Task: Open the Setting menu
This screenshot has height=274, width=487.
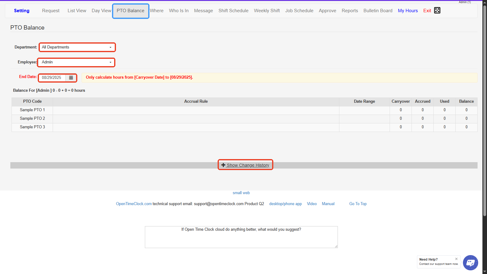Action: point(22,11)
